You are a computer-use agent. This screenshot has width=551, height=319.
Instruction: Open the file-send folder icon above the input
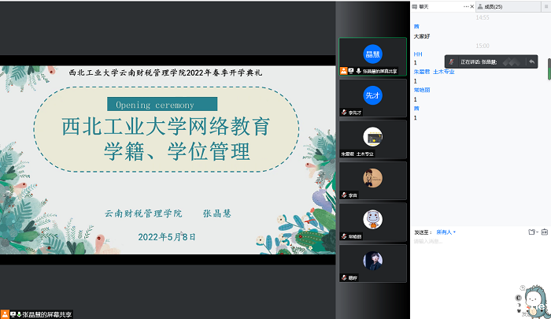(x=531, y=232)
